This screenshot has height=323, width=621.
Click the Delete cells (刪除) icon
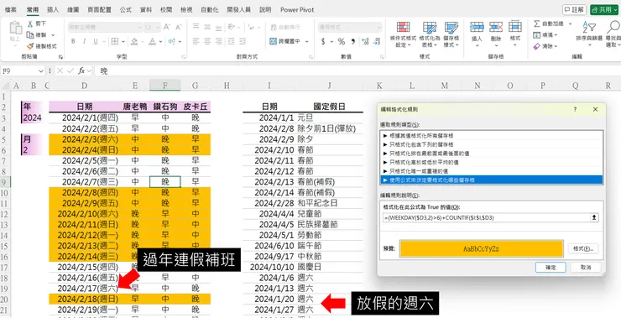[496, 27]
